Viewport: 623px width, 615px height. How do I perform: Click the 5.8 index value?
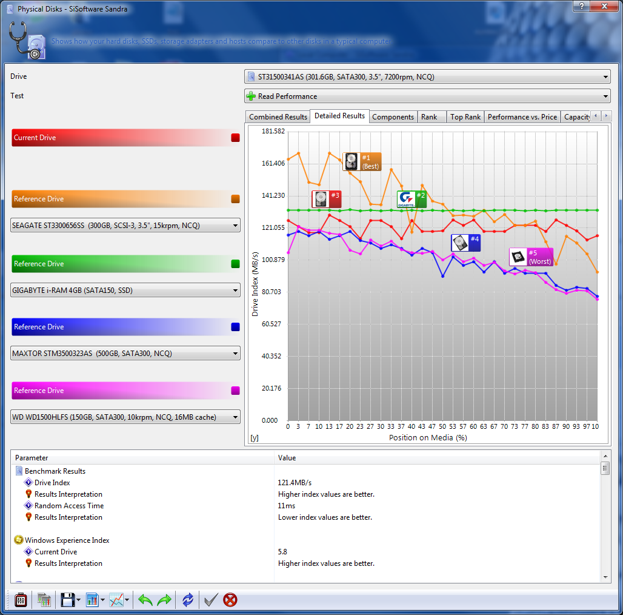click(282, 552)
